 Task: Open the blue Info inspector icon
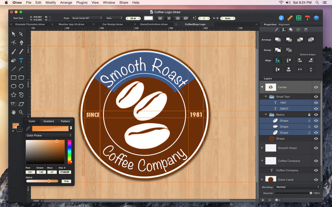[281, 18]
